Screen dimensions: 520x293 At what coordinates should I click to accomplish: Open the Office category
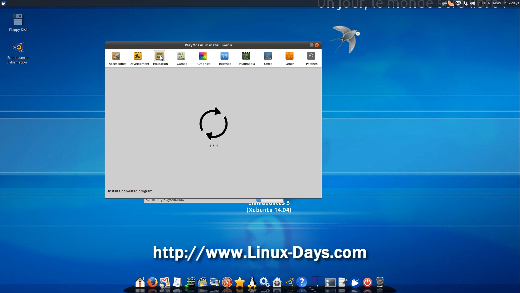pyautogui.click(x=268, y=58)
